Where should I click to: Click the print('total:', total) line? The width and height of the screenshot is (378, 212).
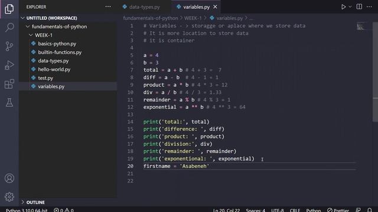(176, 122)
